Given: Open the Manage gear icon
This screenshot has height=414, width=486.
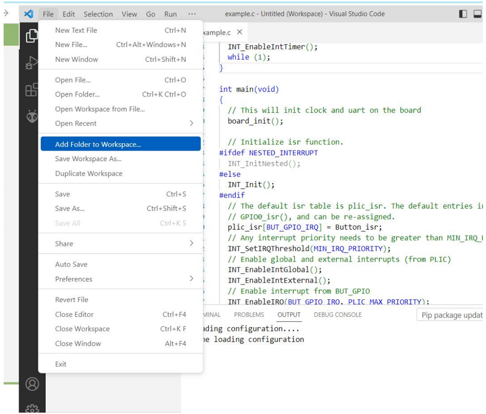Looking at the screenshot, I should [x=32, y=408].
